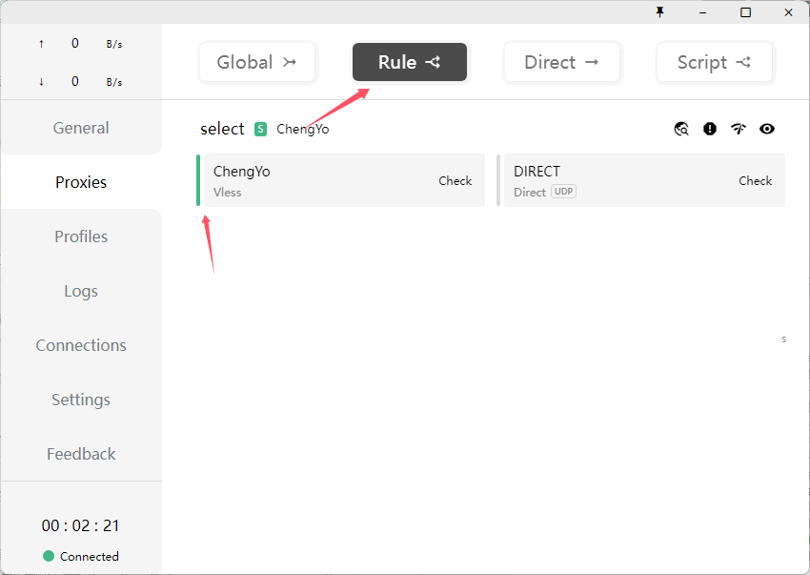The height and width of the screenshot is (575, 810).
Task: Open the Profiles tab in sidebar
Action: pyautogui.click(x=81, y=236)
